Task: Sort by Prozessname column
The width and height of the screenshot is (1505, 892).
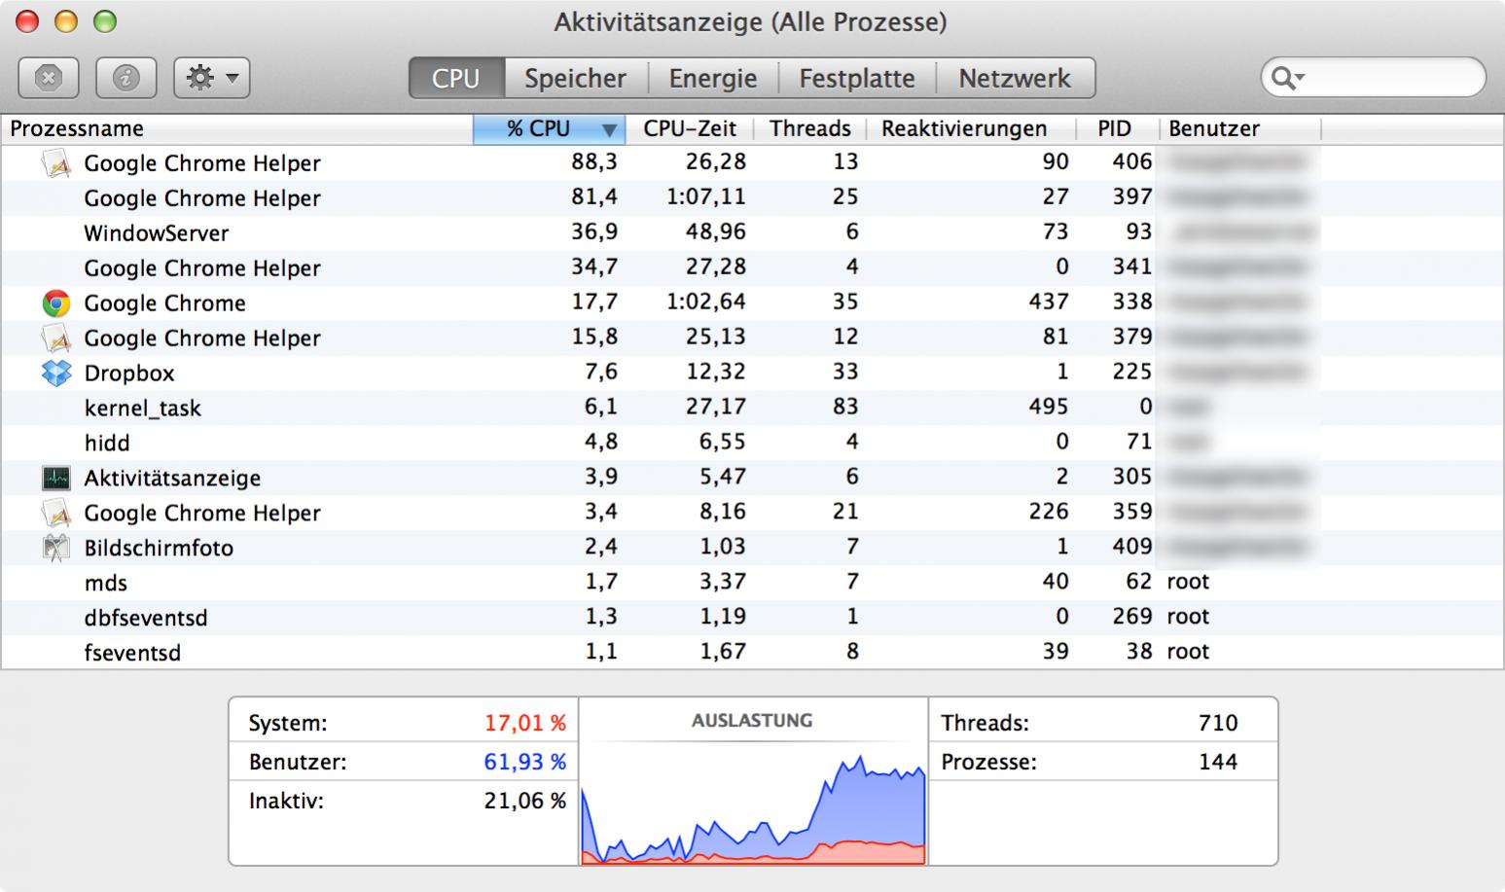Action: 236,128
